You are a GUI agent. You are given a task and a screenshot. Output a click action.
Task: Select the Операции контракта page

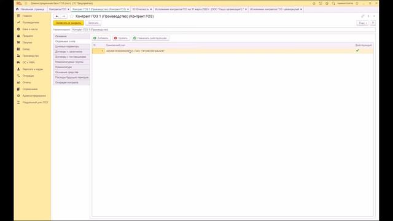point(72,82)
